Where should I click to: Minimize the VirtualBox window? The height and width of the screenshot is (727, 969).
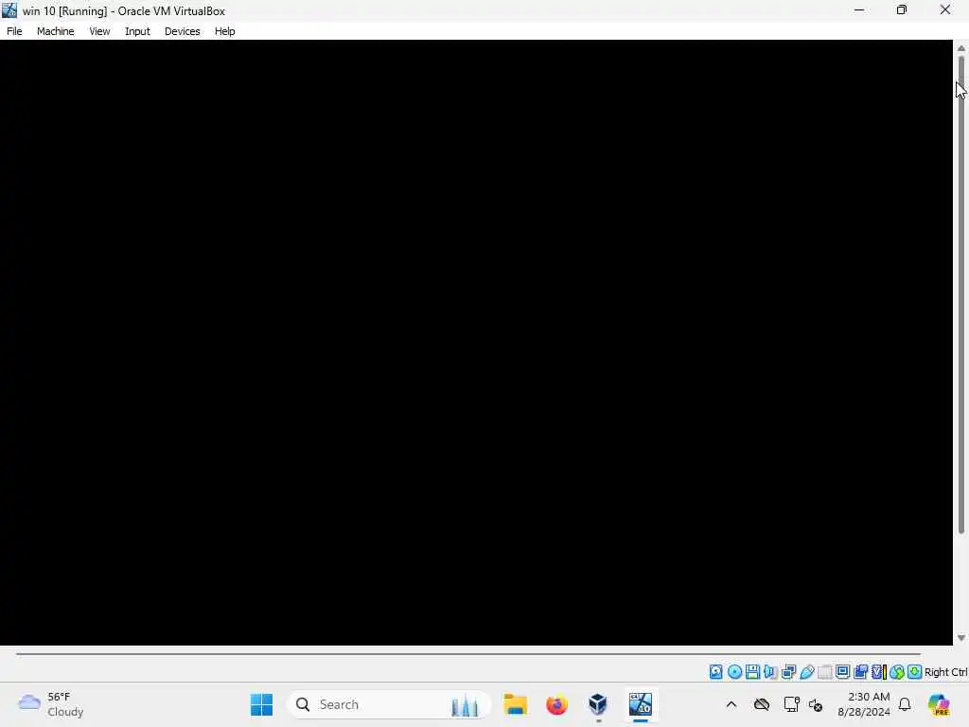coord(859,9)
